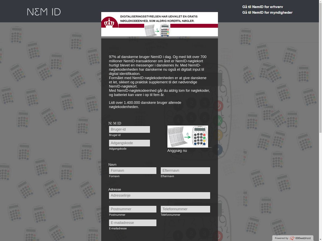The width and height of the screenshot is (322, 241).
Task: Focus the E-mailadresse input field
Action: point(133,223)
